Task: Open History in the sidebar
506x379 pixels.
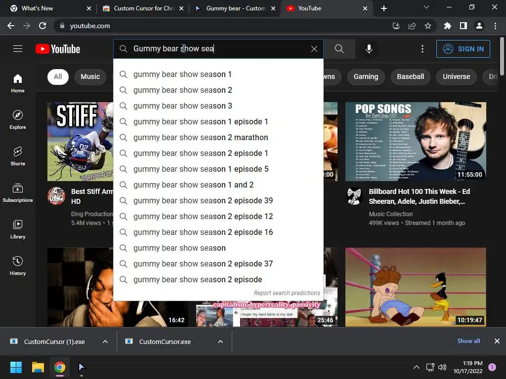Action: 18,265
